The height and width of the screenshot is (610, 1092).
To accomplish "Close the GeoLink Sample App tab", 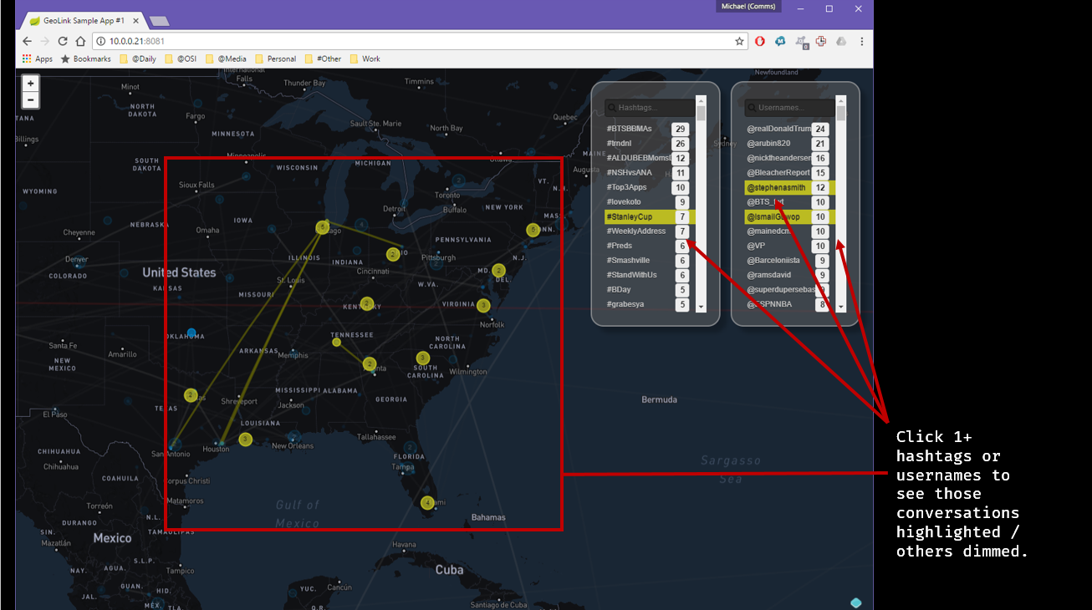I will [135, 20].
